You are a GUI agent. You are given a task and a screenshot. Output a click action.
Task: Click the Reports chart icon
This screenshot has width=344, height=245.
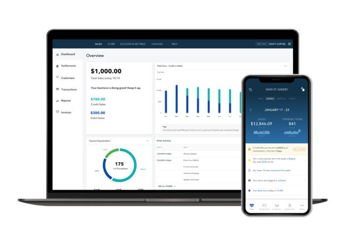click(57, 100)
